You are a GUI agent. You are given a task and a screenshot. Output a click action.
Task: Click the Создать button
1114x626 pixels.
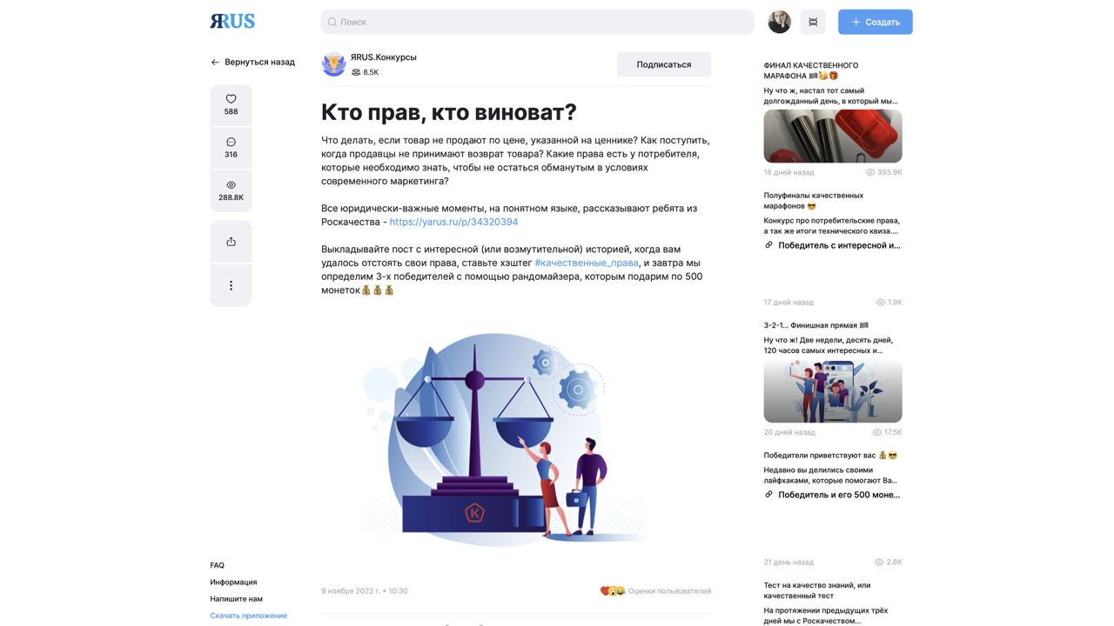tap(876, 22)
